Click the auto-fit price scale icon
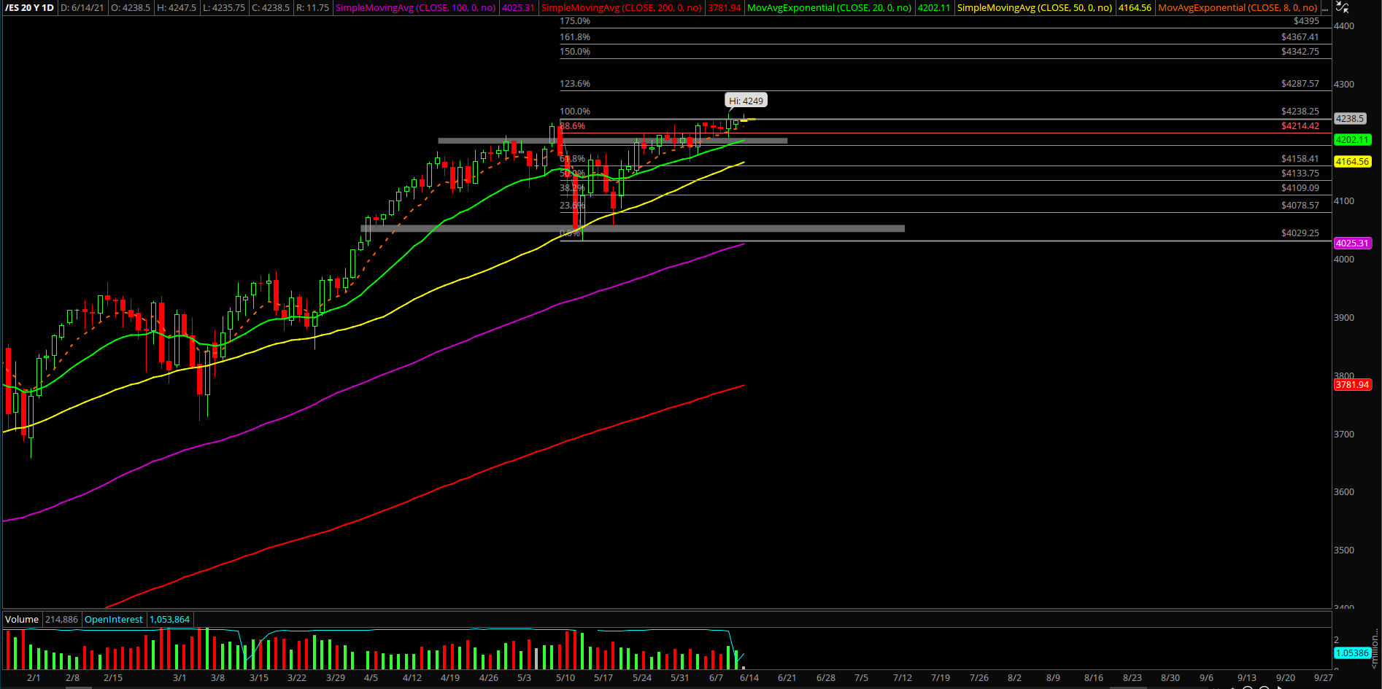Image resolution: width=1382 pixels, height=689 pixels. pos(1342,7)
